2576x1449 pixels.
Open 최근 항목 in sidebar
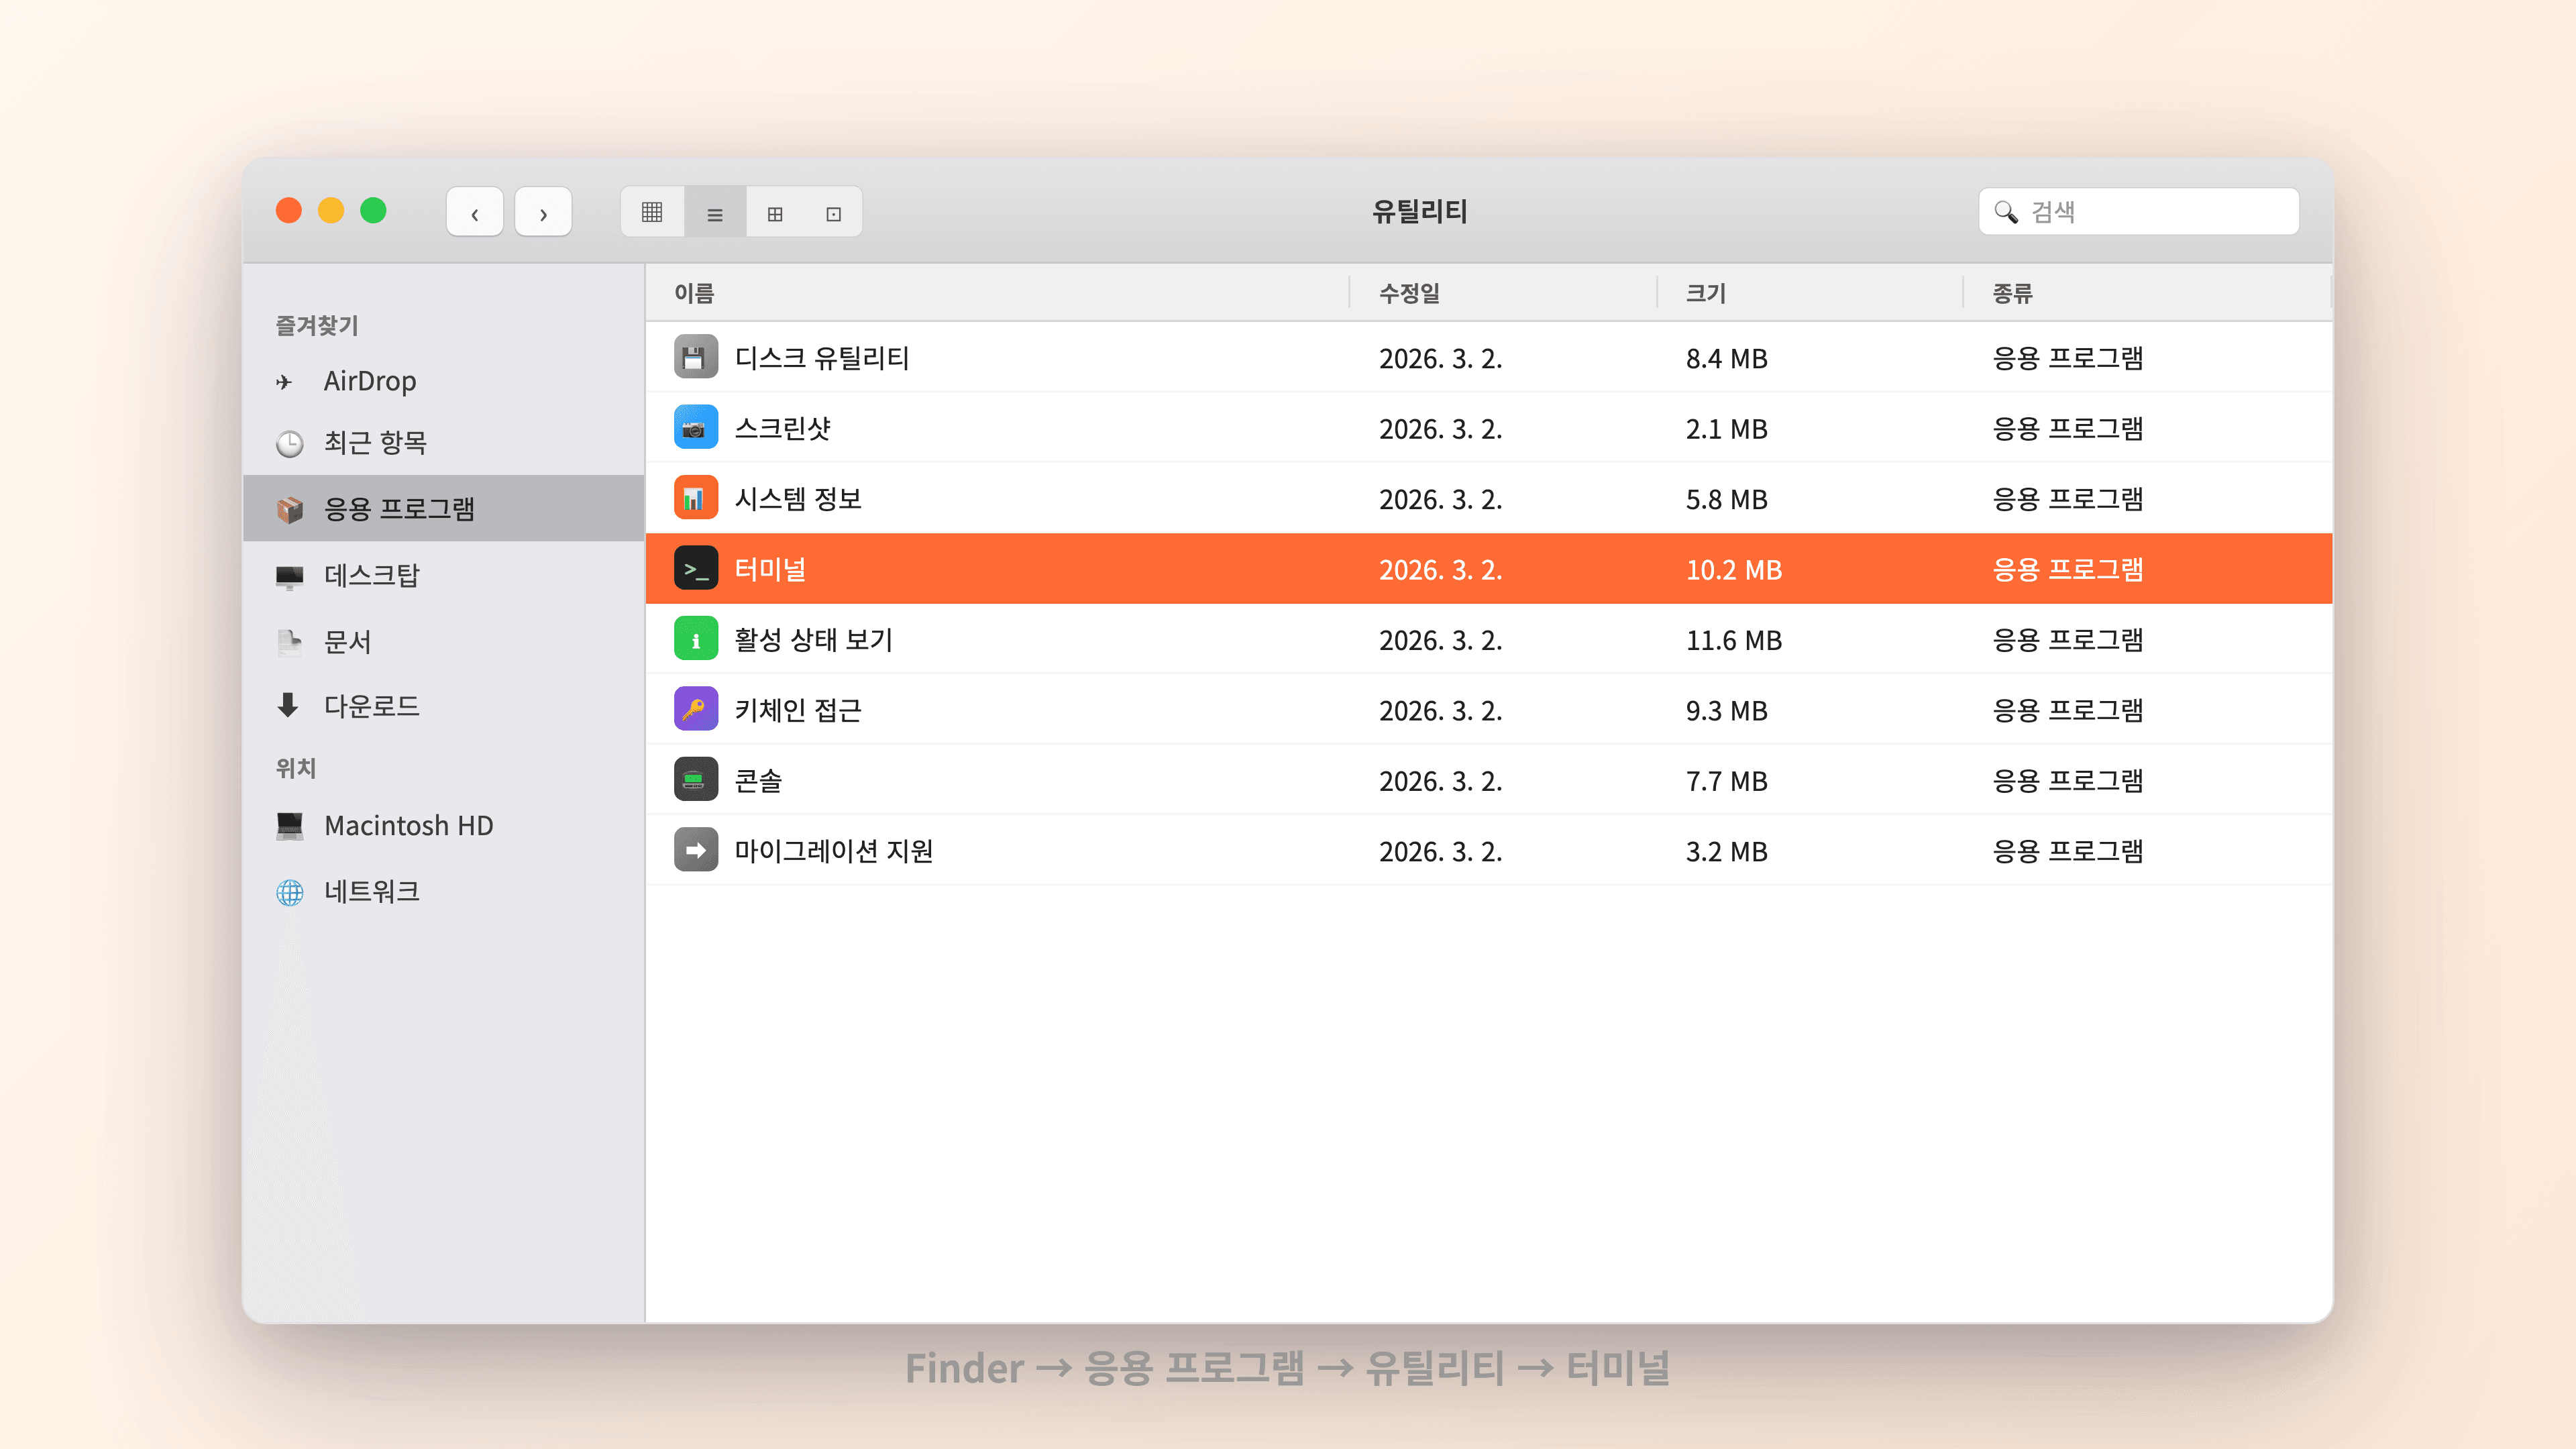pyautogui.click(x=444, y=443)
